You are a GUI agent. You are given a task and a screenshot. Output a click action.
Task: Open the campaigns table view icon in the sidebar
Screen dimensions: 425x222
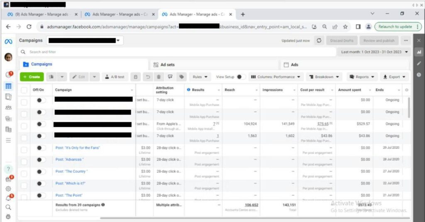point(8,86)
